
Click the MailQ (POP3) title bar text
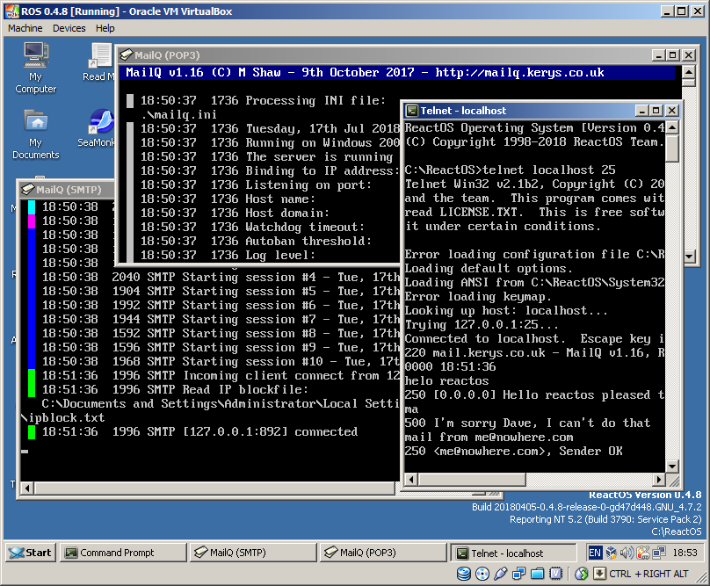click(167, 55)
